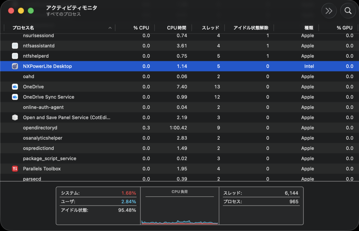Click the NXPowerLite Desktop app icon
This screenshot has height=231, width=359.
15,66
